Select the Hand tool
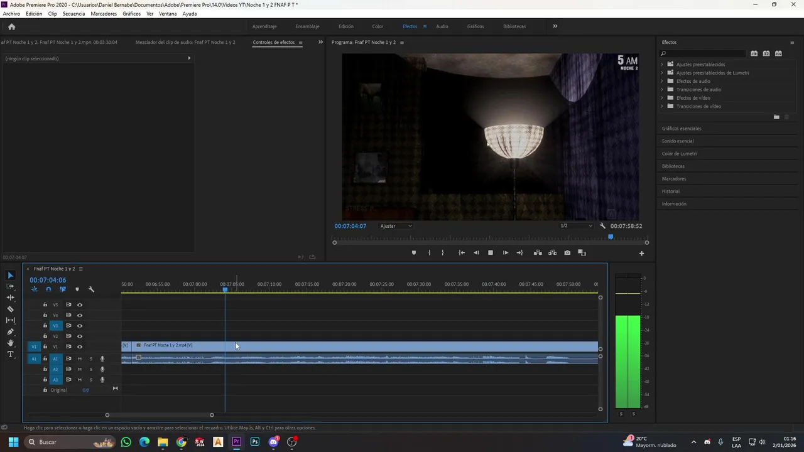The height and width of the screenshot is (452, 804). [10, 343]
